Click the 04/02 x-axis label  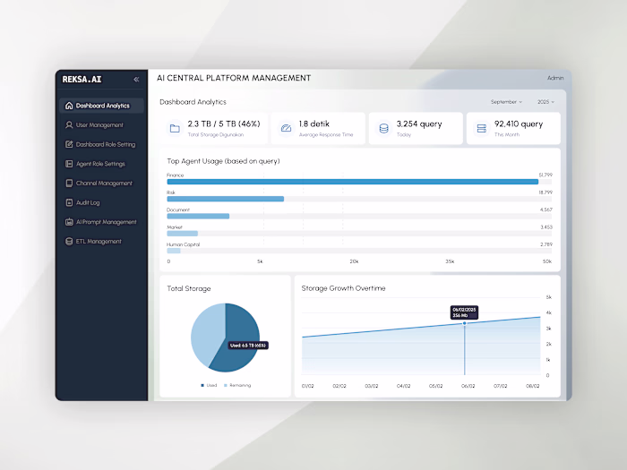403,386
